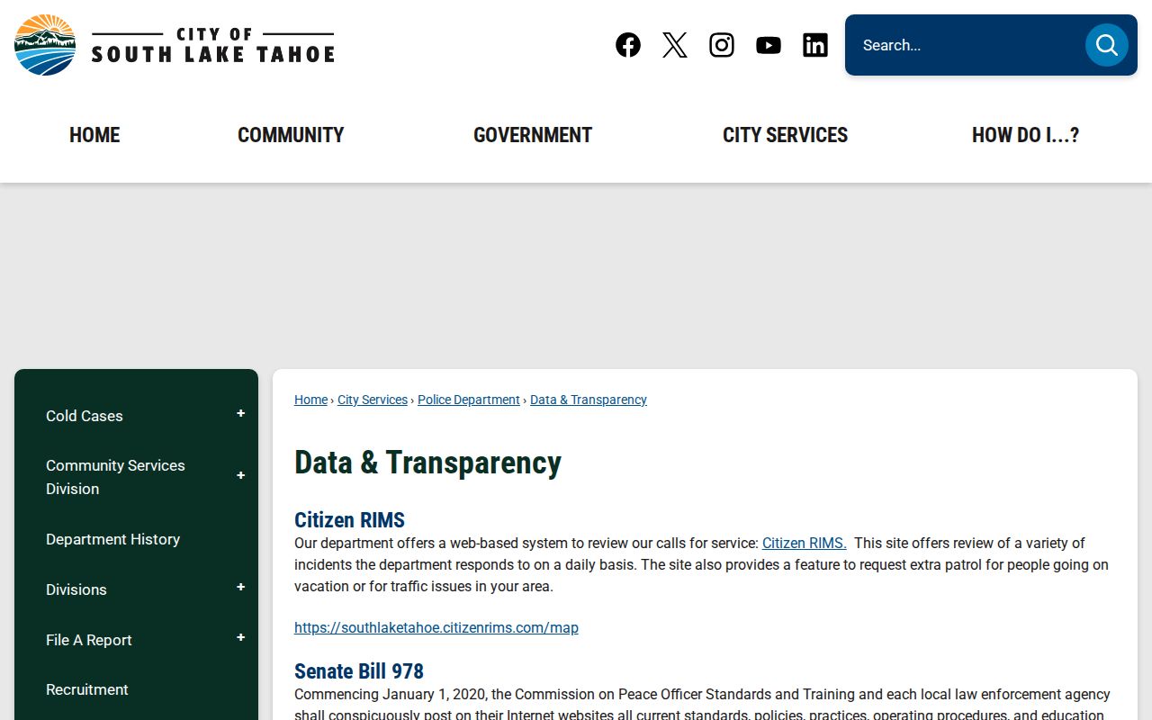Screen dimensions: 1152x720
Task: Open the LinkedIn social icon
Action: tap(815, 45)
